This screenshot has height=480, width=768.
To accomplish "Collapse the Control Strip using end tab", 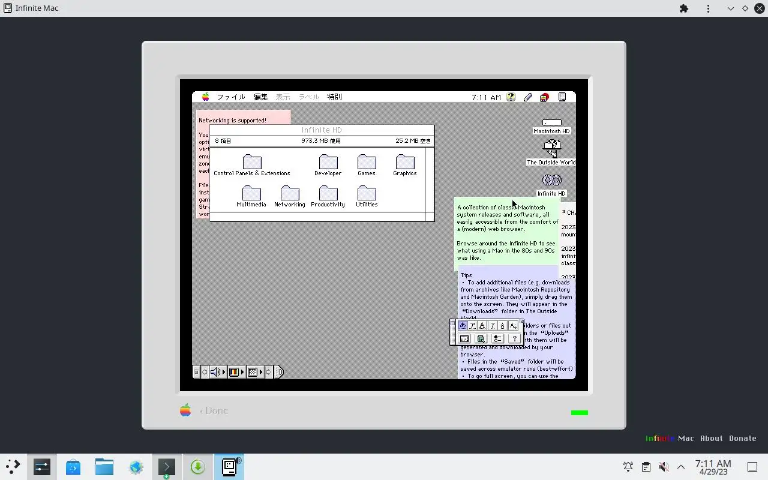I will point(279,372).
